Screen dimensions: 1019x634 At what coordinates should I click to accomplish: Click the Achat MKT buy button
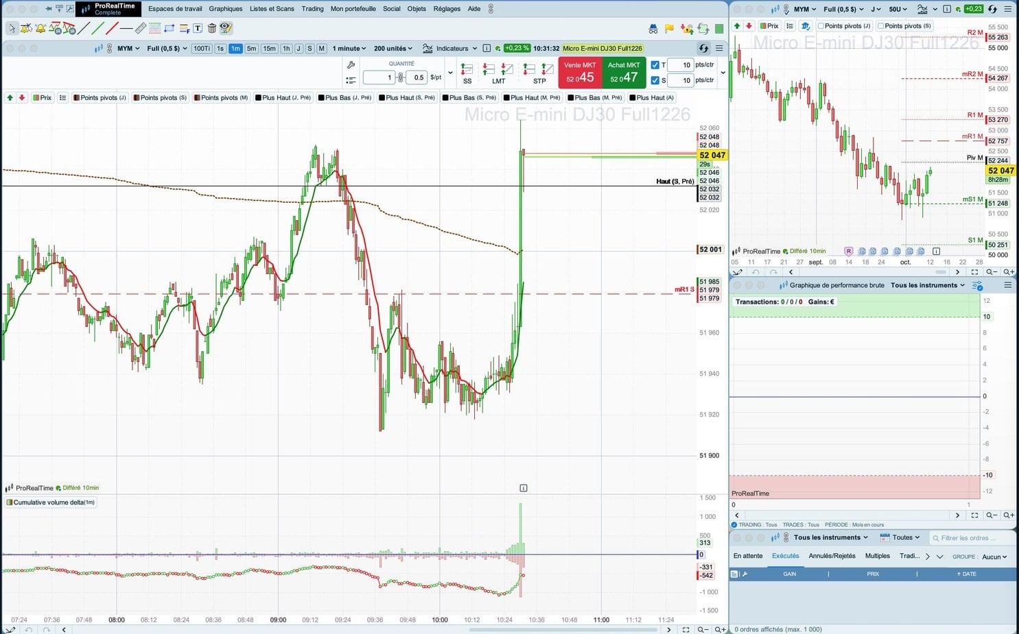(624, 73)
